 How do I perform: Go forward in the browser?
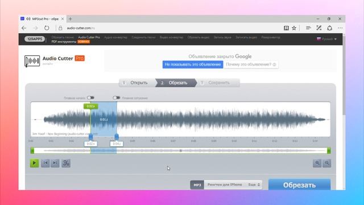click(35, 28)
